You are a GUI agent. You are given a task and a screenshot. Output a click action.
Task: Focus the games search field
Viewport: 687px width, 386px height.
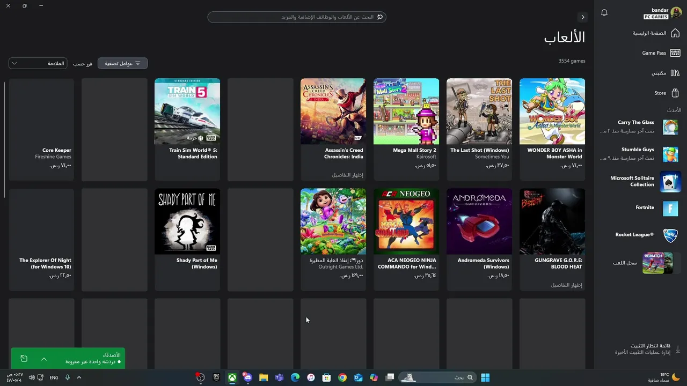[297, 17]
